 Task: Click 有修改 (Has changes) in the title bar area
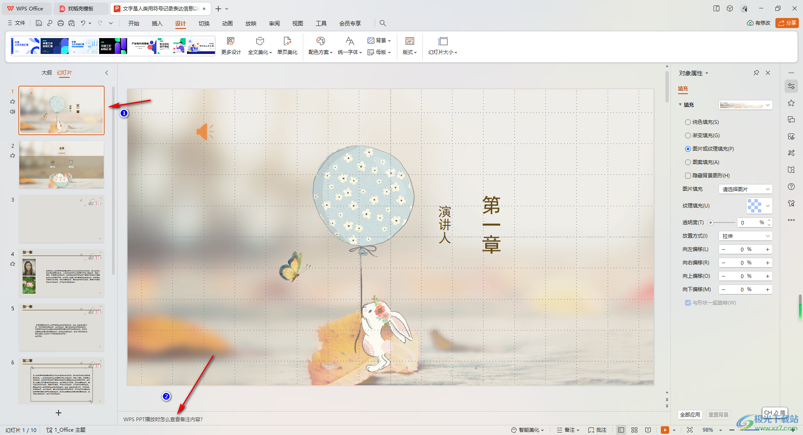(759, 23)
